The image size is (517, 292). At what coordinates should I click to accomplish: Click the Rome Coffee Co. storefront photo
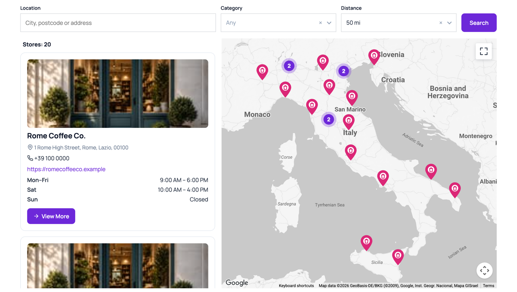118,94
